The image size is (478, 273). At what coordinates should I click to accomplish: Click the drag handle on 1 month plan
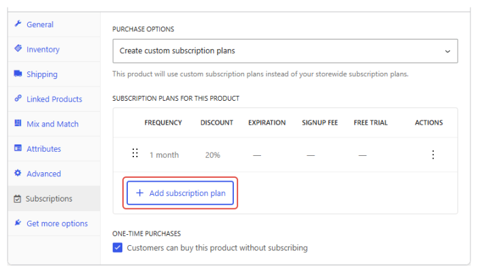pos(135,153)
